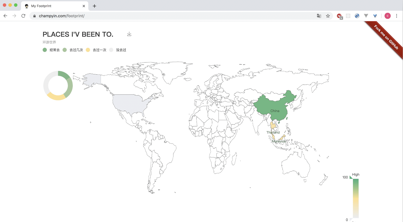Toggle the 去过一次 legend item

coord(96,50)
